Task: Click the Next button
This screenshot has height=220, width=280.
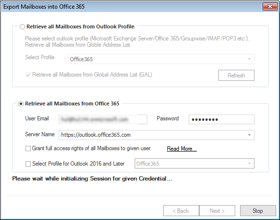Action: coord(217,211)
